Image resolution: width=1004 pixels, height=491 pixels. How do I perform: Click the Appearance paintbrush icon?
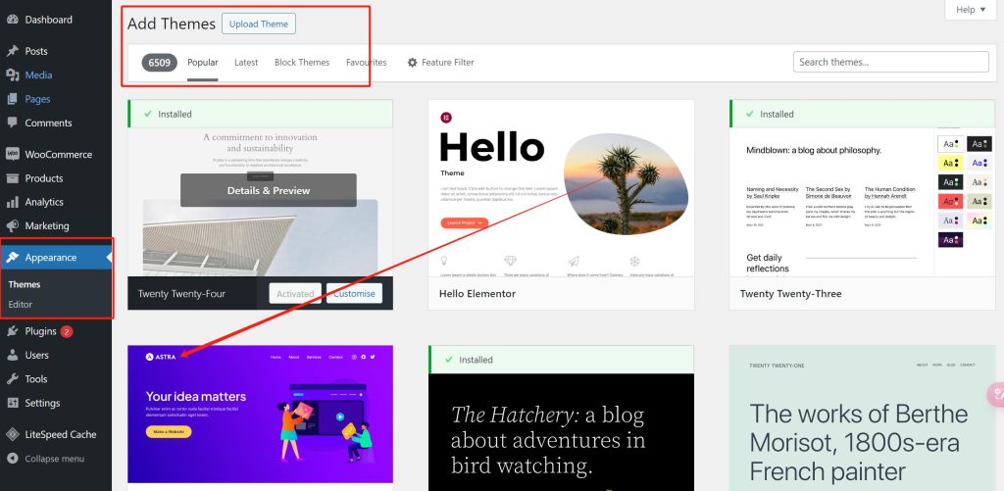12,258
